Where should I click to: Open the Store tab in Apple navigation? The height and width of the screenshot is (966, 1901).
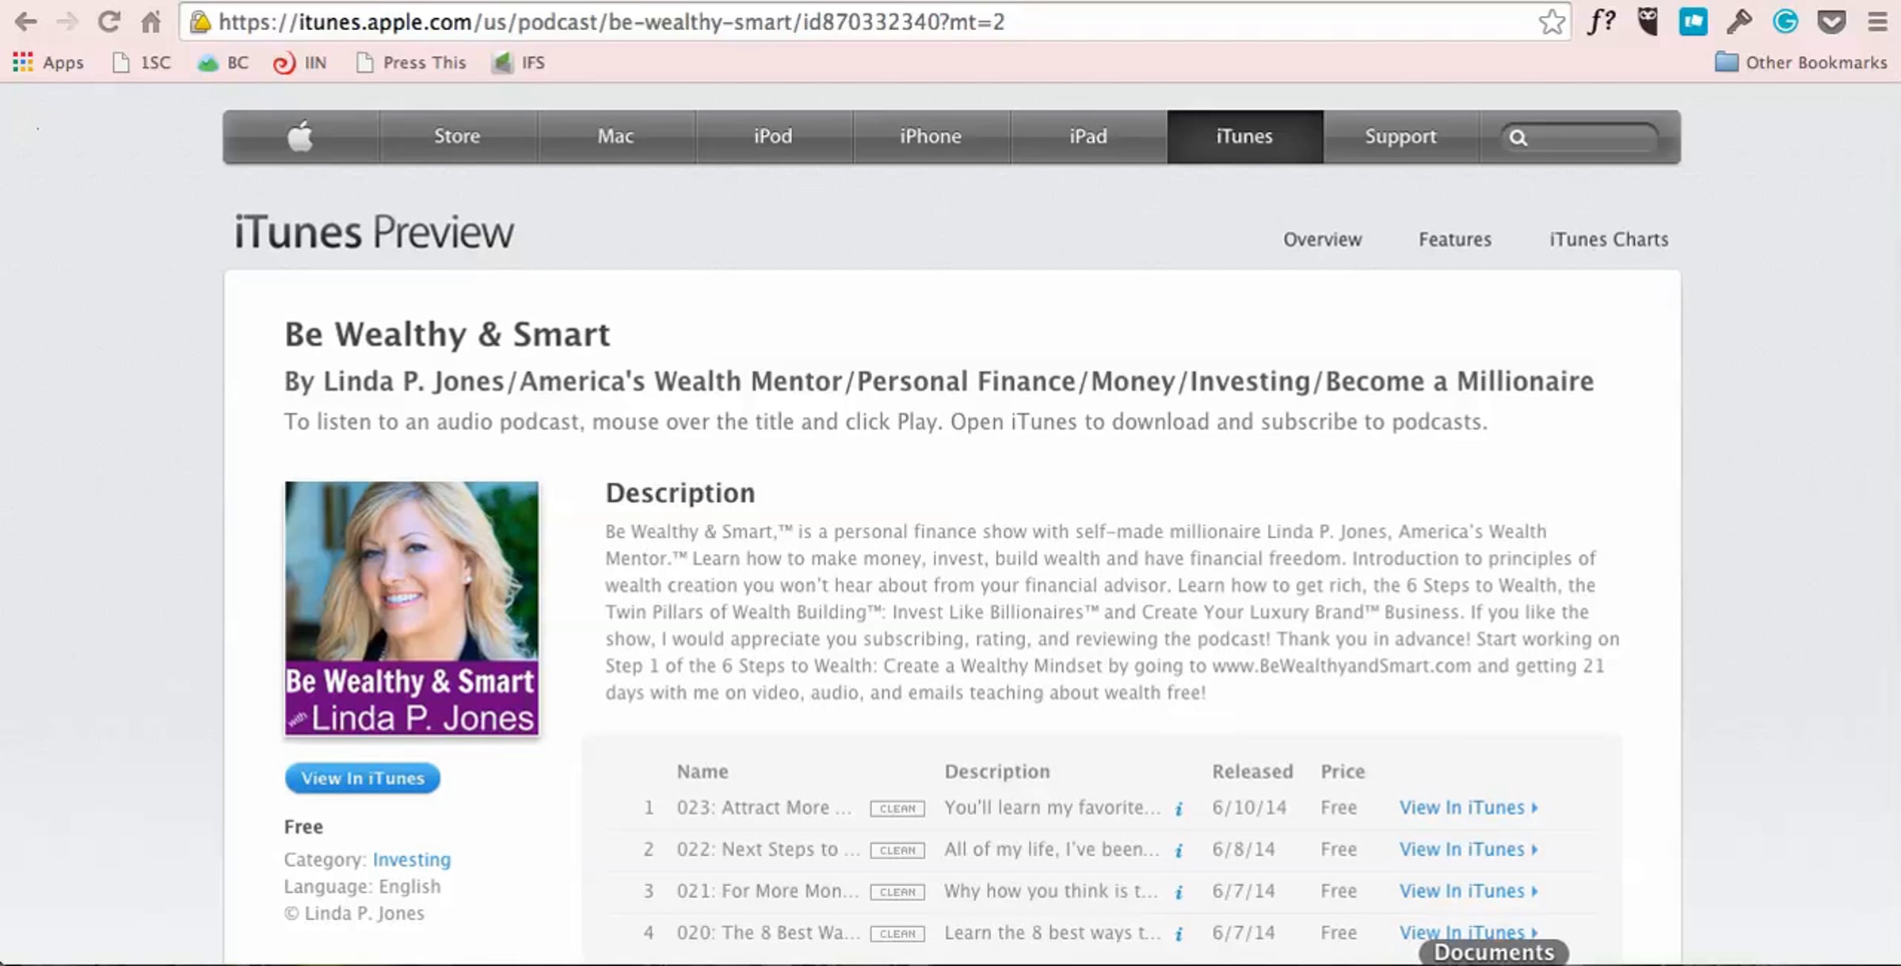tap(457, 136)
